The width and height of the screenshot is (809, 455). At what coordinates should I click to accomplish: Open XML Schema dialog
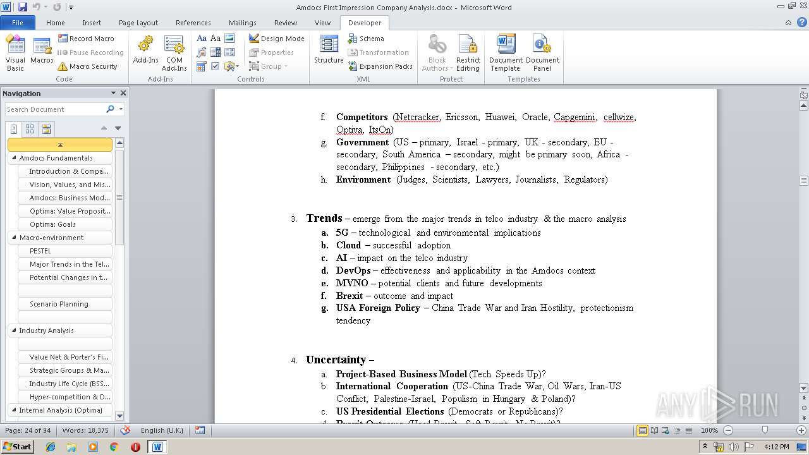tap(365, 39)
